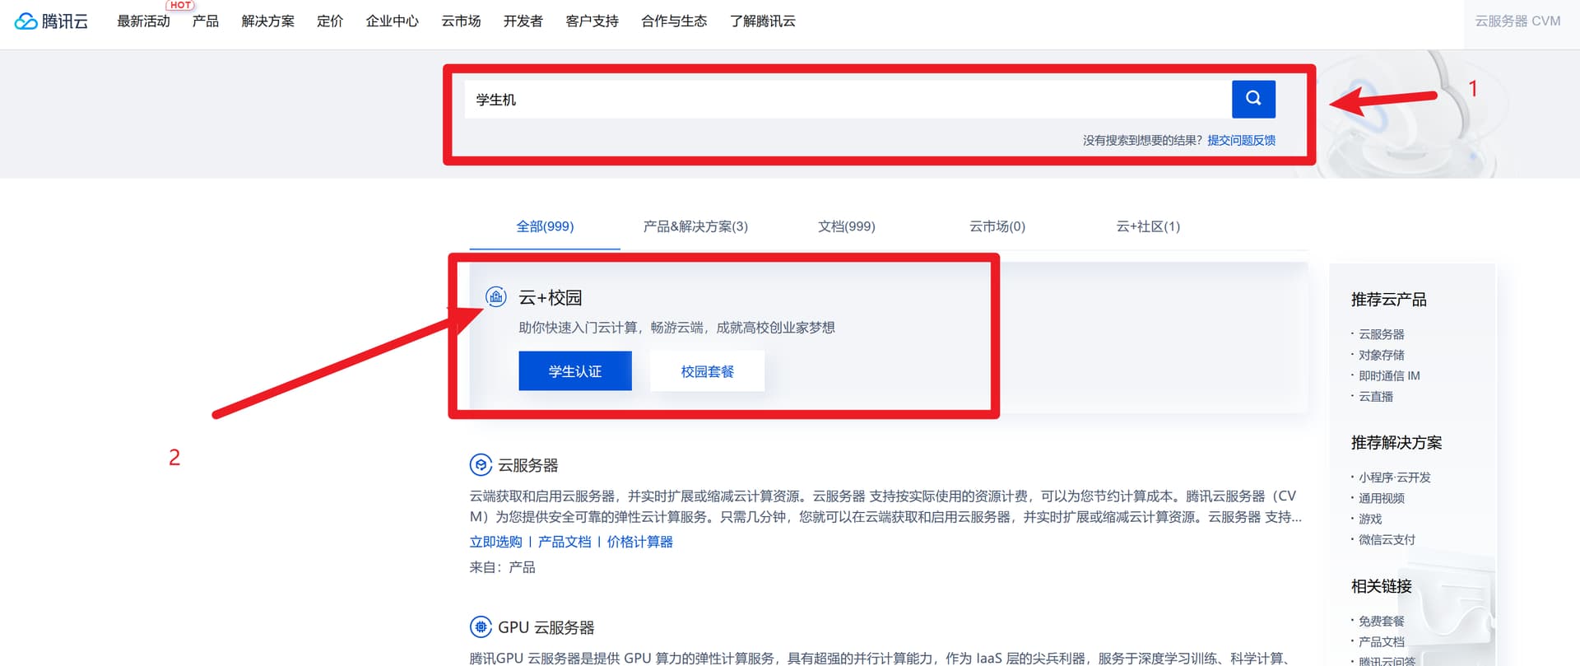
Task: Open the 最新活动 menu
Action: coord(143,21)
